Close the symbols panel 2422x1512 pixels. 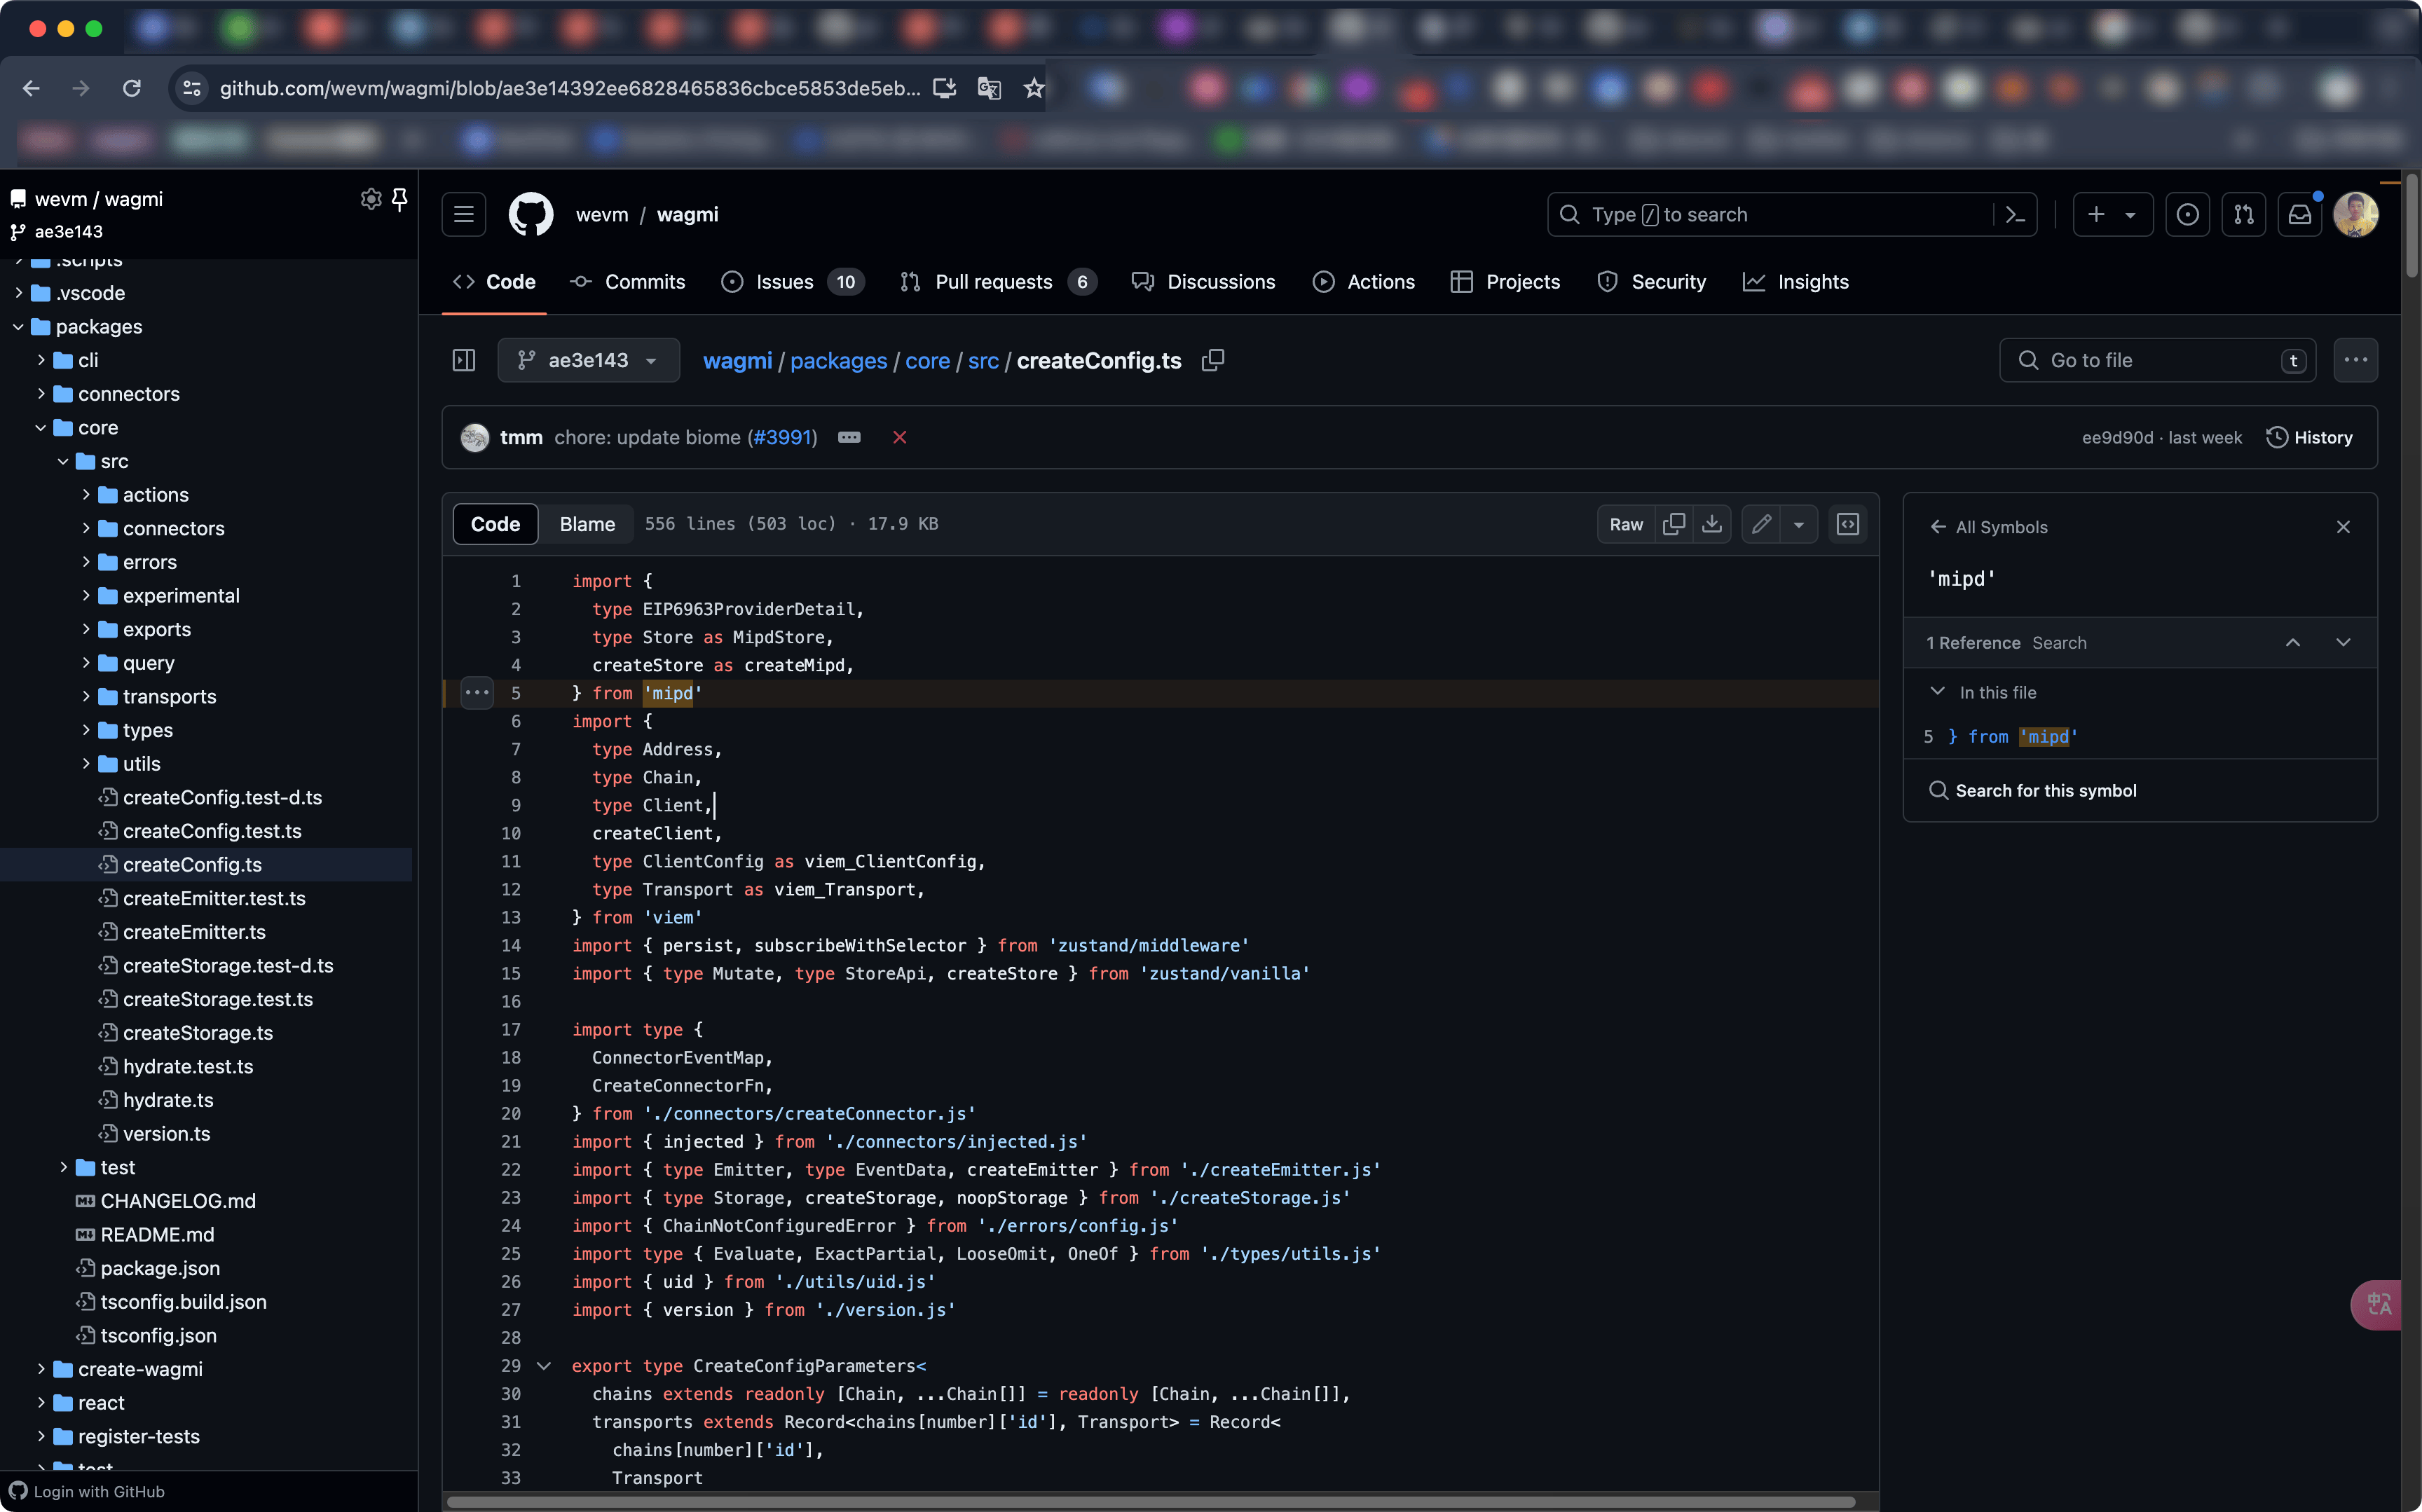coord(2343,527)
